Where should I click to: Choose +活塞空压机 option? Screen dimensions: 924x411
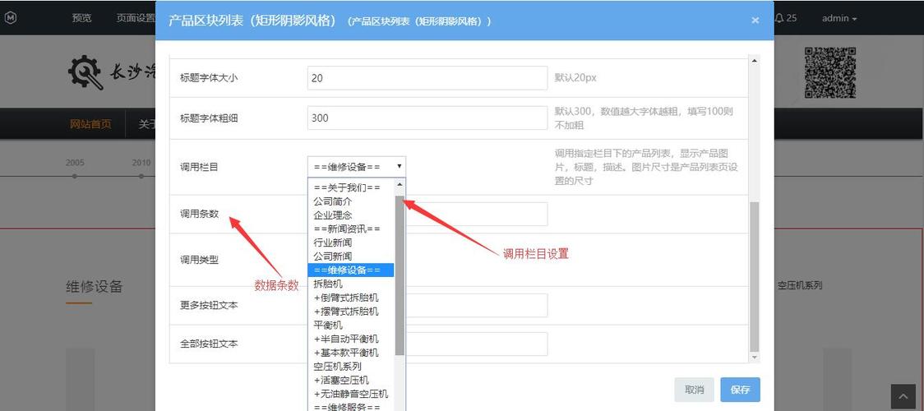(x=351, y=380)
